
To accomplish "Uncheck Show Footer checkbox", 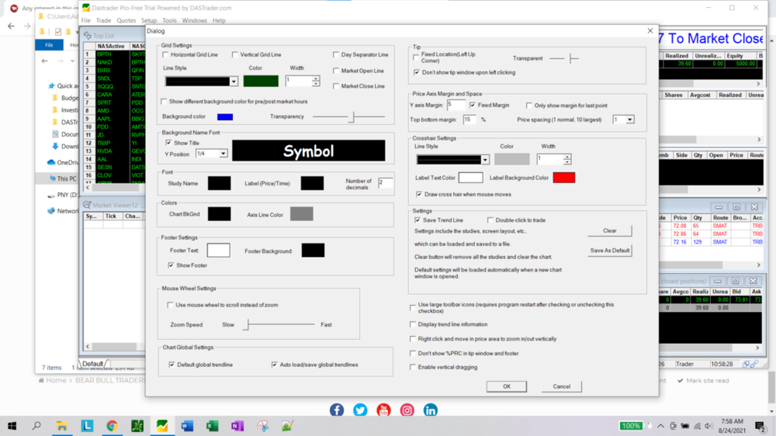I will [x=171, y=265].
